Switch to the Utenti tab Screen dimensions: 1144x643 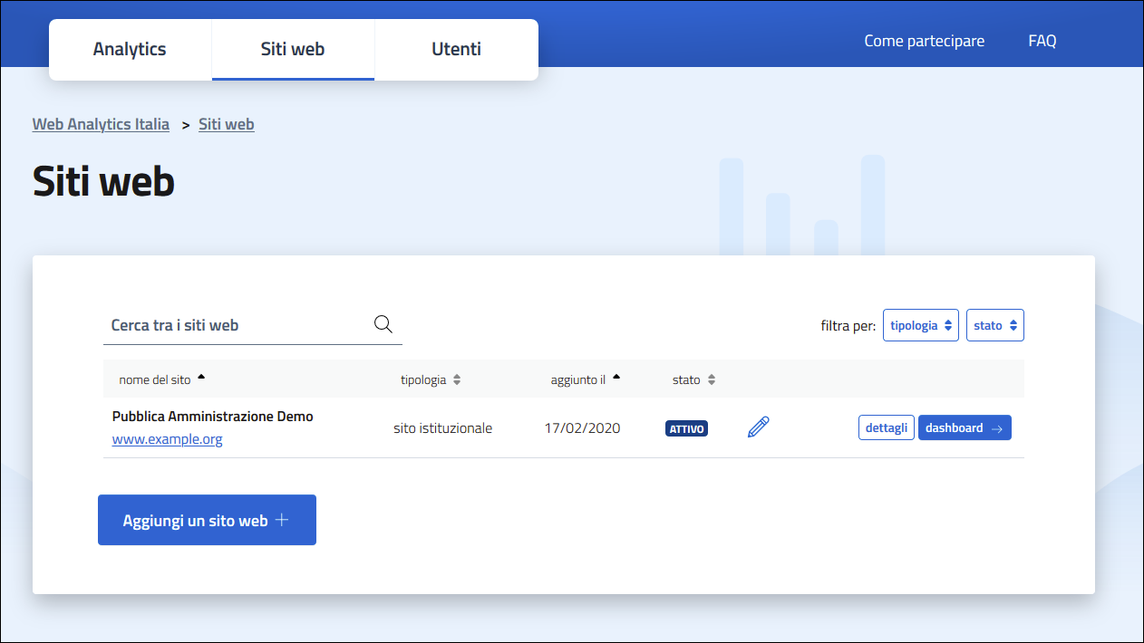[x=456, y=49]
